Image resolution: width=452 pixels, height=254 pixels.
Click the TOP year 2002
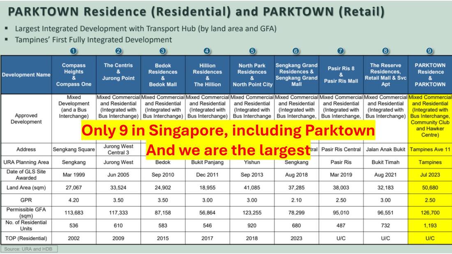point(74,238)
